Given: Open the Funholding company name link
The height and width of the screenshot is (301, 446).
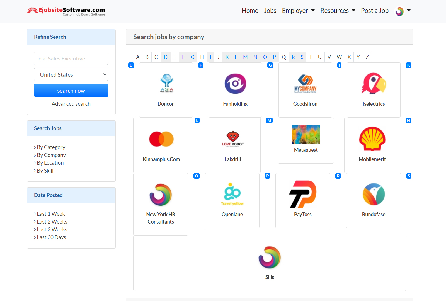Looking at the screenshot, I should tap(235, 104).
